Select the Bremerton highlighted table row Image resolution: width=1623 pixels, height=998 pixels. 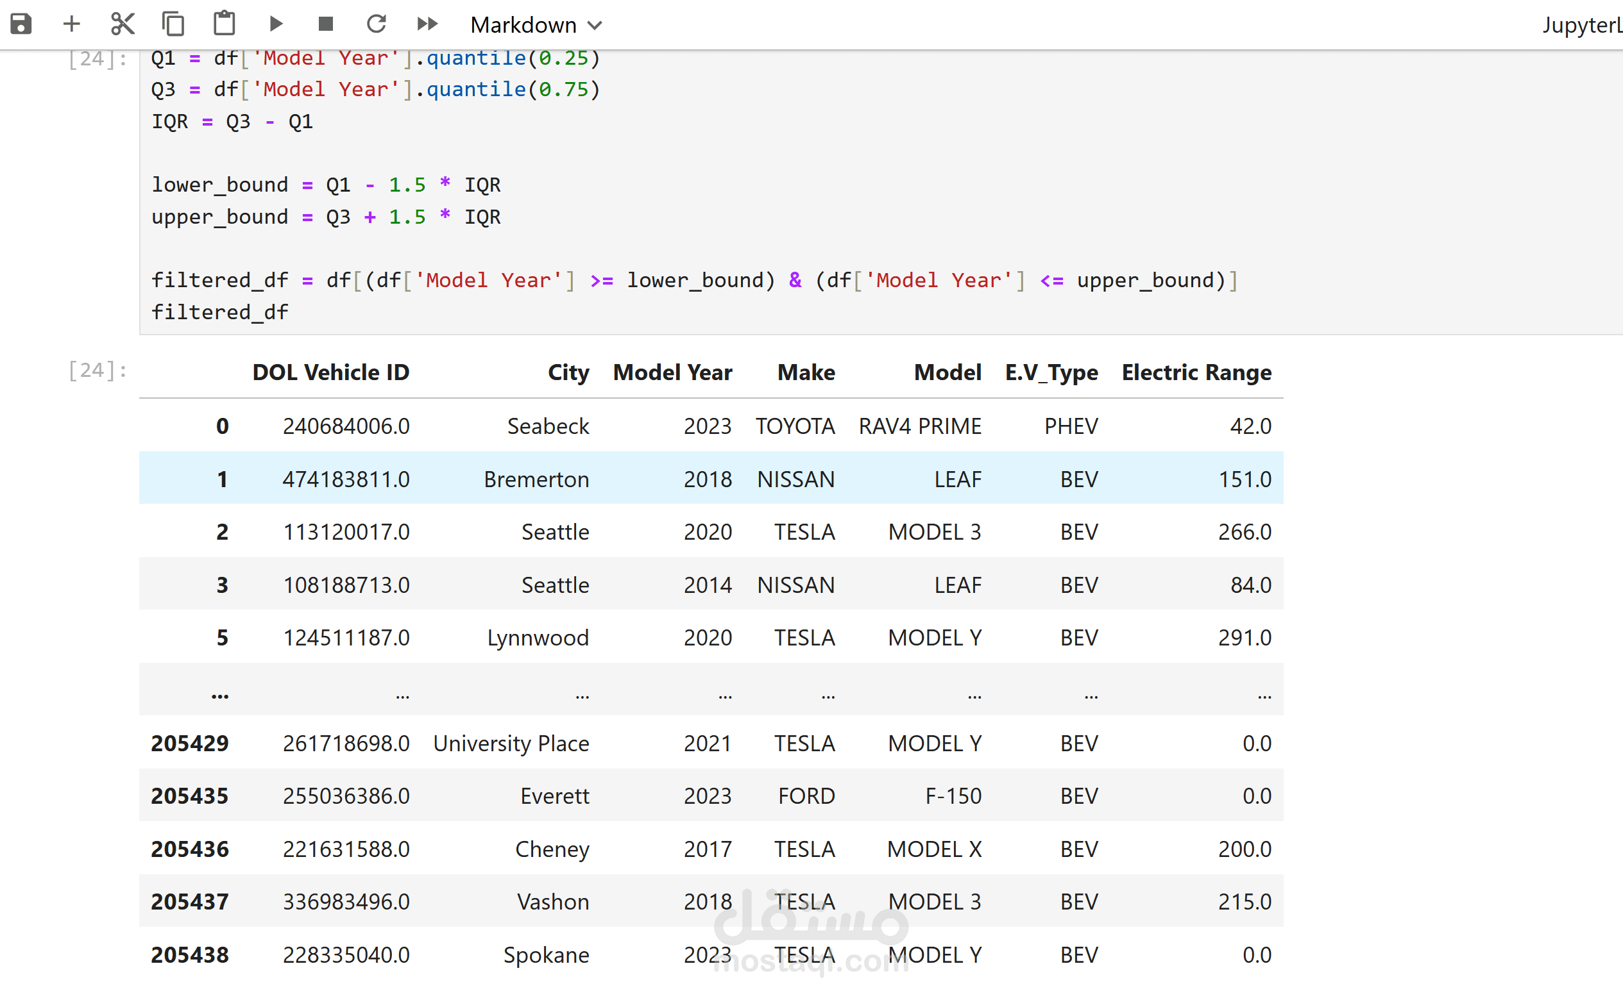pos(535,479)
